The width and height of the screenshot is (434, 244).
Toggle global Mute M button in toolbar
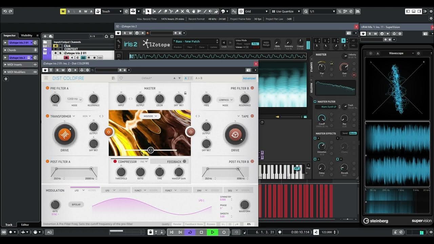(63, 11)
